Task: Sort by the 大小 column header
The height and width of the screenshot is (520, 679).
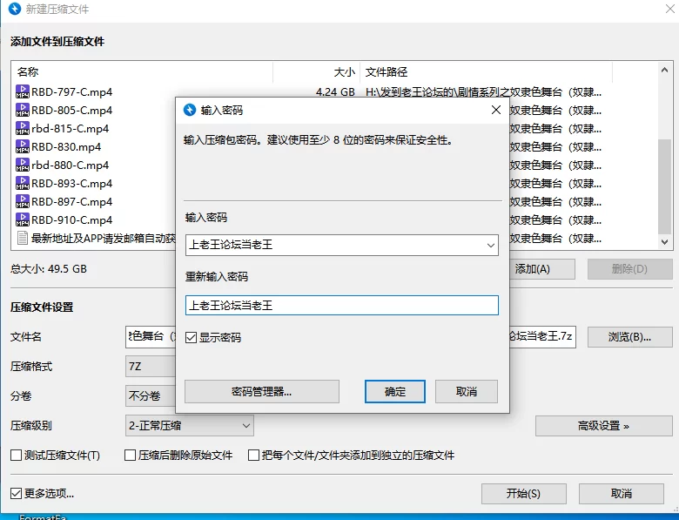Action: (317, 72)
